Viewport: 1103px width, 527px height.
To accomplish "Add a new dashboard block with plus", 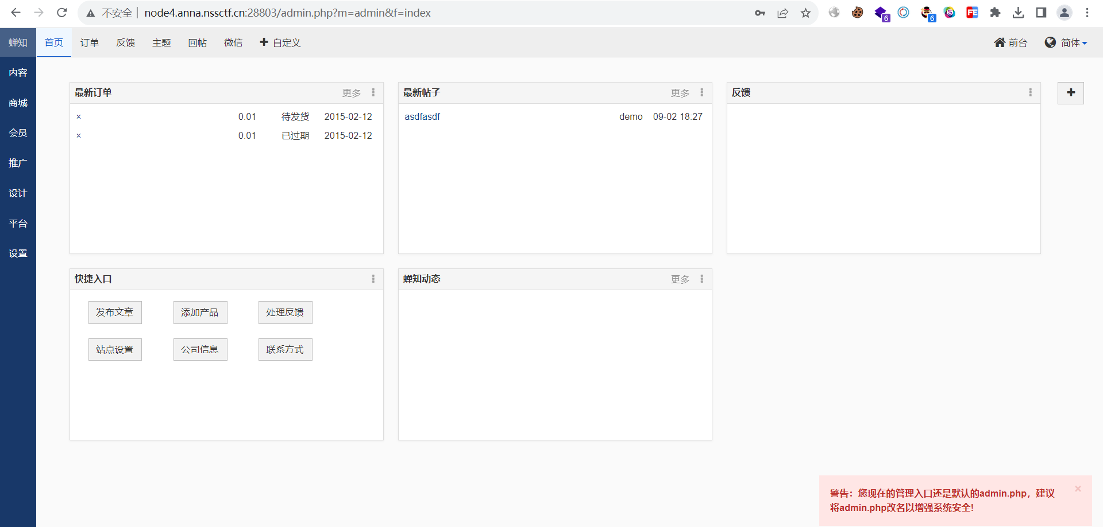I will coord(1071,93).
